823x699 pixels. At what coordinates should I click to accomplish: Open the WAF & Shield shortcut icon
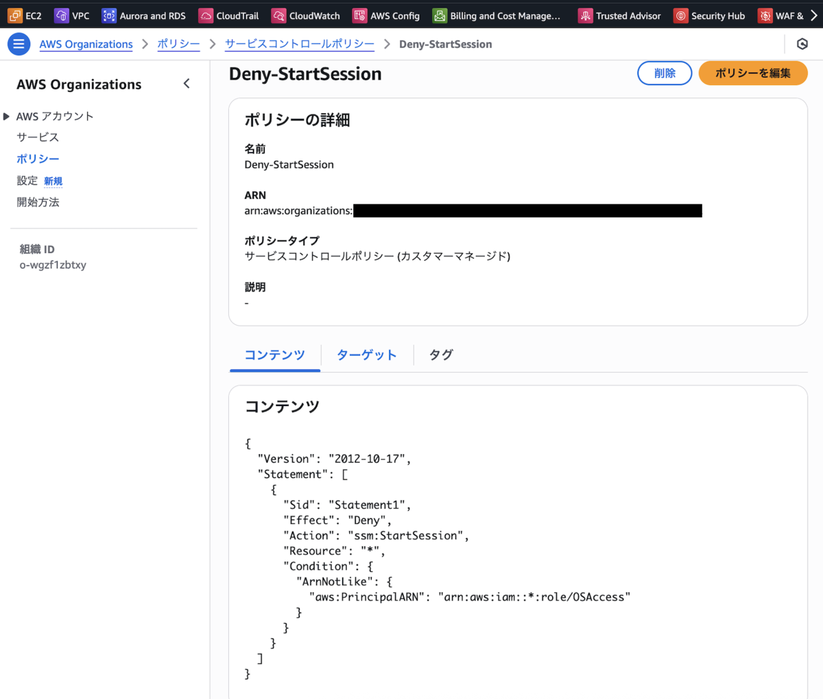tap(765, 16)
